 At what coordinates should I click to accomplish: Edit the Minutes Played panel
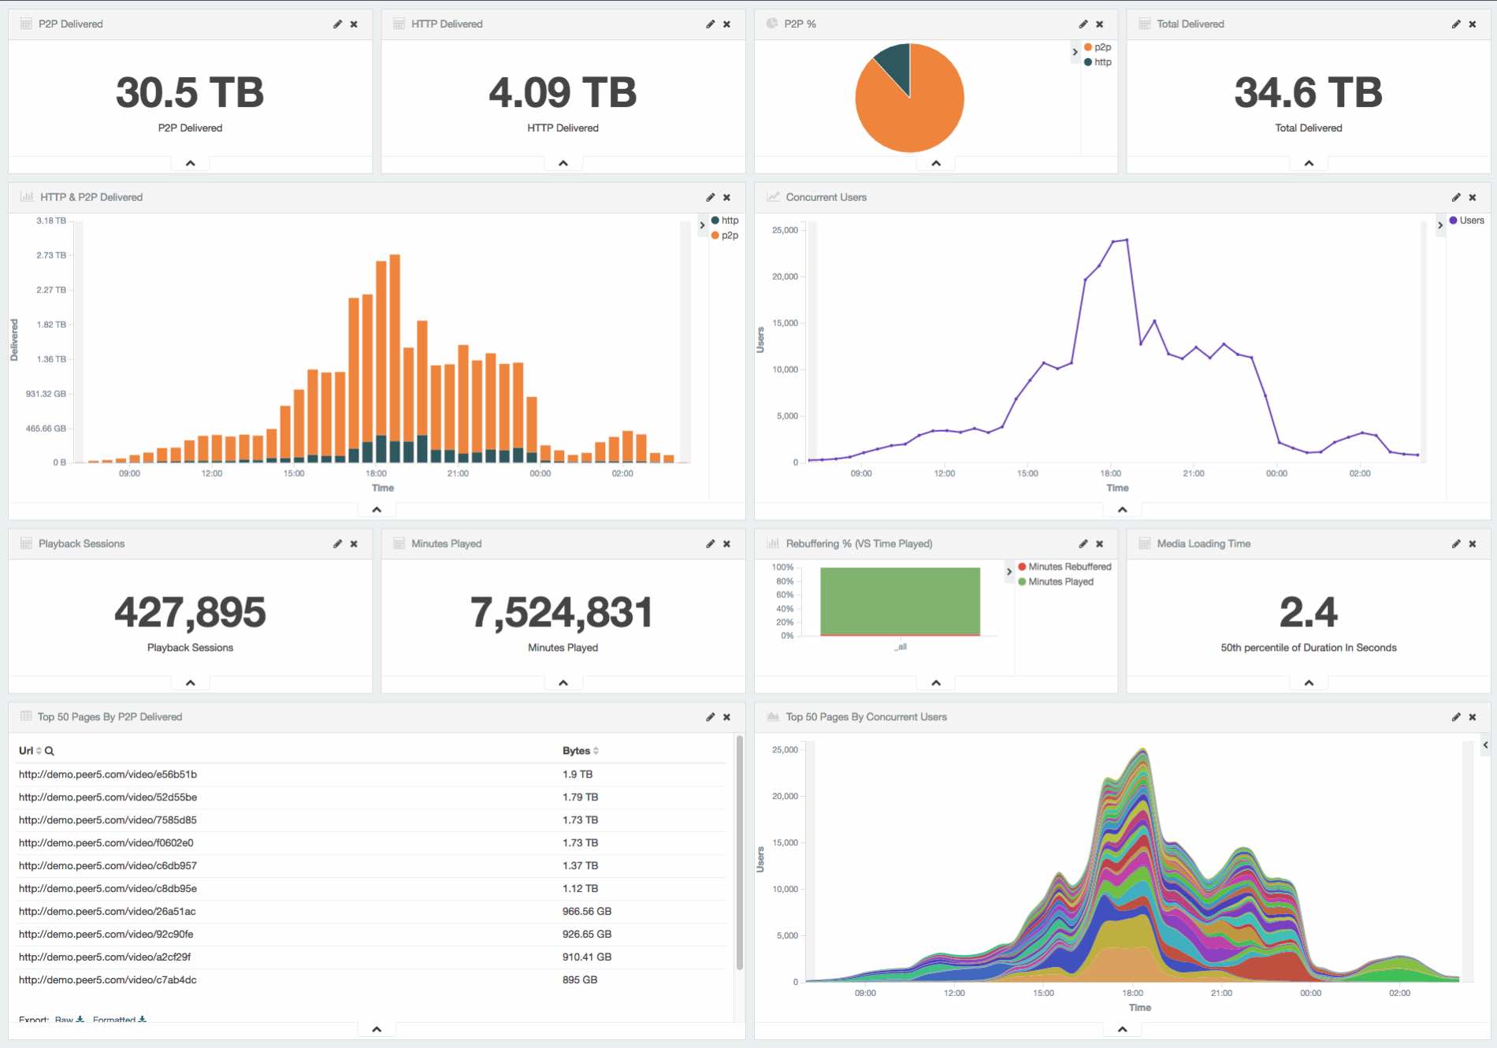tap(710, 544)
